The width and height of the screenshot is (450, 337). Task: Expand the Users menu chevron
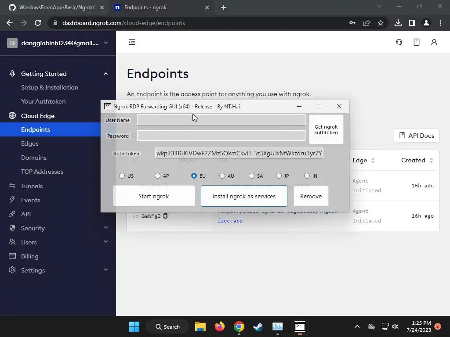click(x=106, y=242)
